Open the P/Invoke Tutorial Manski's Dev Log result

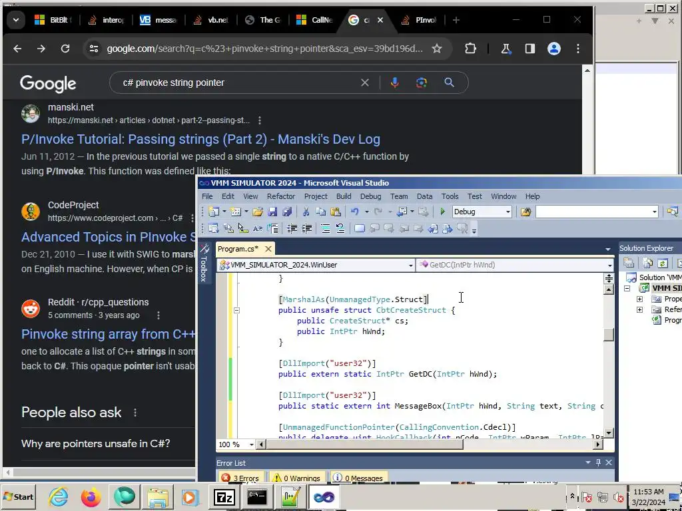pos(200,139)
